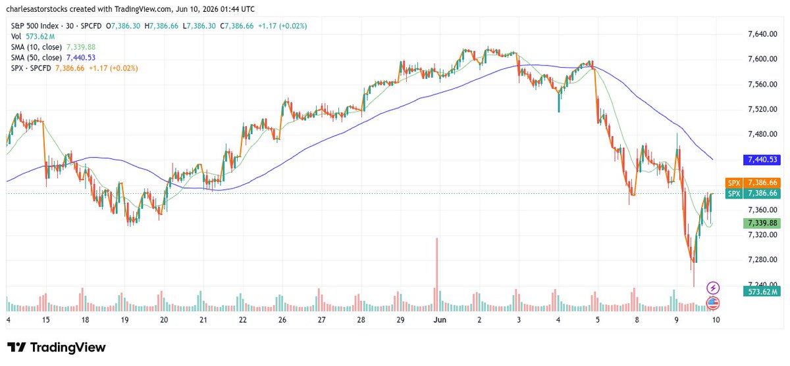This screenshot has width=790, height=366.
Task: Click the 7,339.88 value beside SMA (10, close)
Action: tap(81, 47)
